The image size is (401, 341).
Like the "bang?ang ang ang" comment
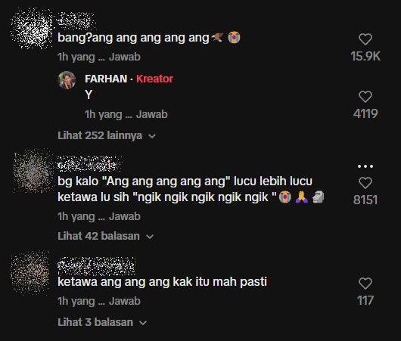pyautogui.click(x=365, y=39)
